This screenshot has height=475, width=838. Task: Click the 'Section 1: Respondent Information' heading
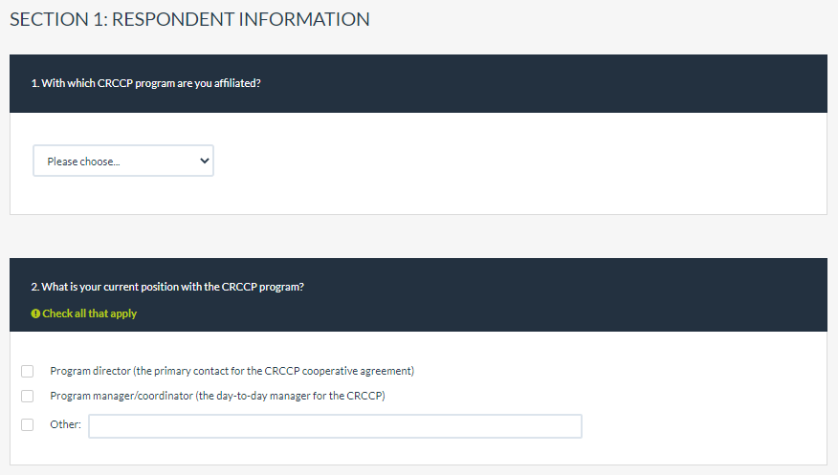(189, 19)
